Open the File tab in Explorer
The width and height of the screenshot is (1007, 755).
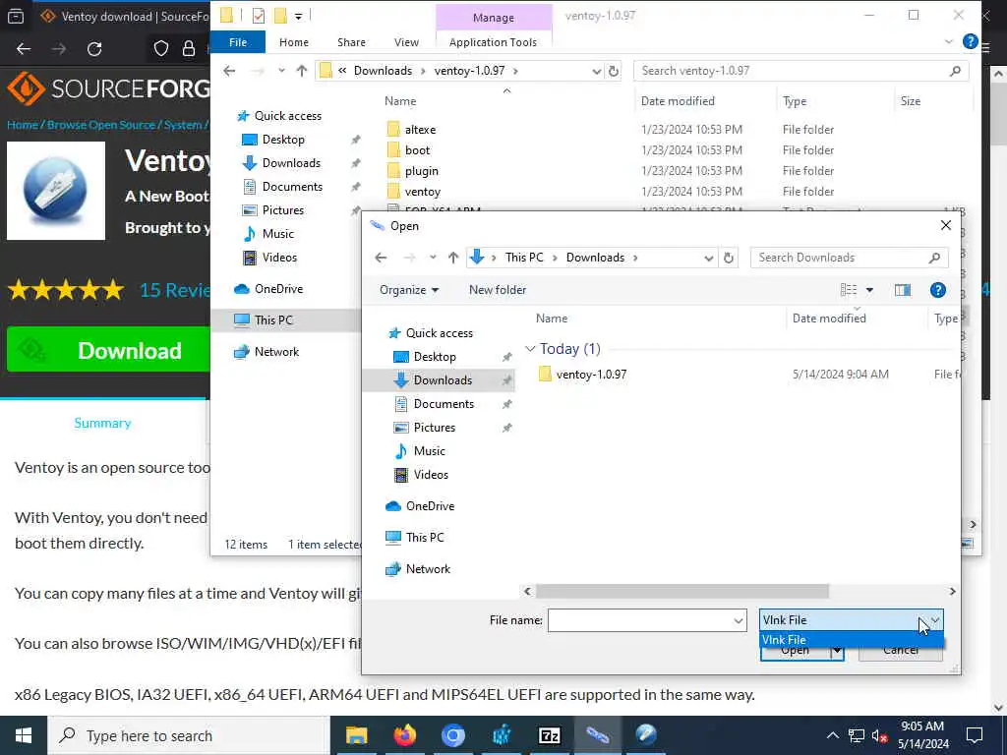238,42
